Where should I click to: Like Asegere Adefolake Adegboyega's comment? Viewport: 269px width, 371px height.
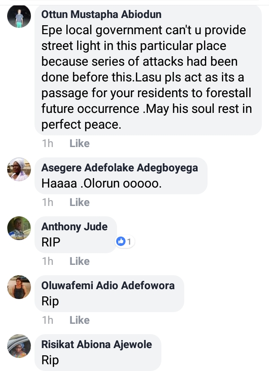tap(79, 202)
